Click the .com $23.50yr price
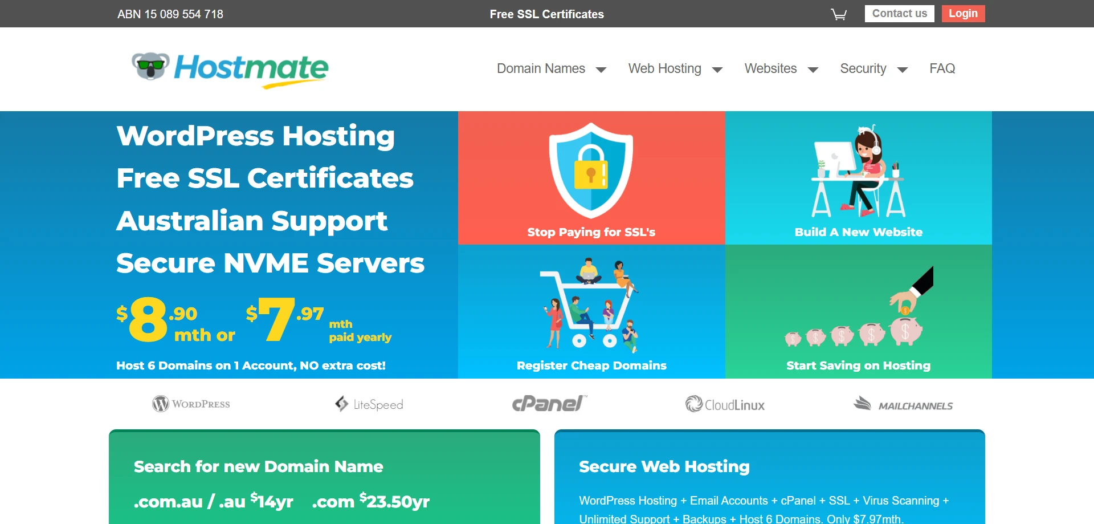Image resolution: width=1094 pixels, height=524 pixels. click(371, 501)
